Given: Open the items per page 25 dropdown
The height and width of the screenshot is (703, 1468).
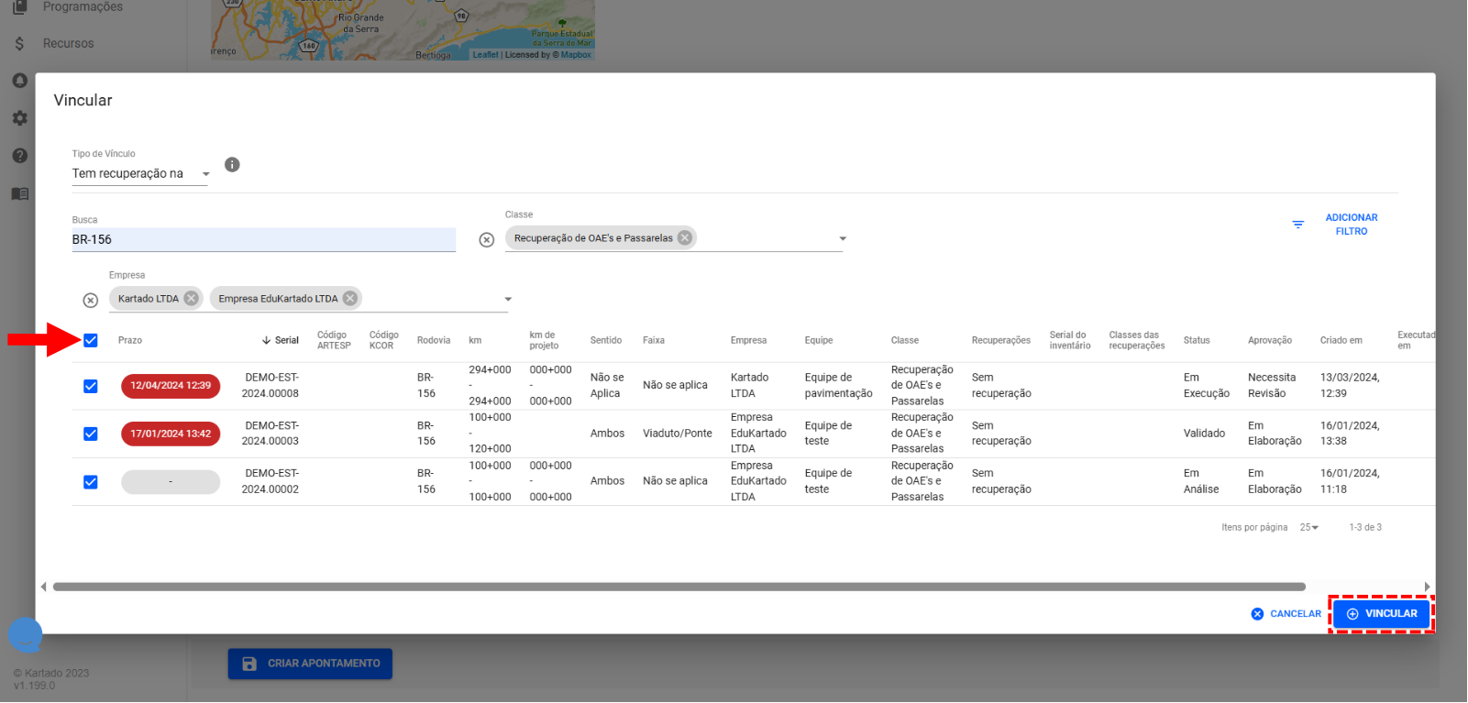Looking at the screenshot, I should [x=1308, y=528].
